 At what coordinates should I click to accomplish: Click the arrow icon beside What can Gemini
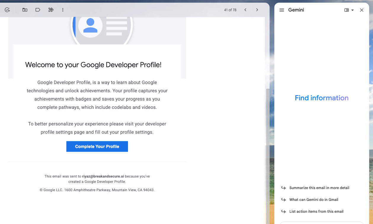284,200
